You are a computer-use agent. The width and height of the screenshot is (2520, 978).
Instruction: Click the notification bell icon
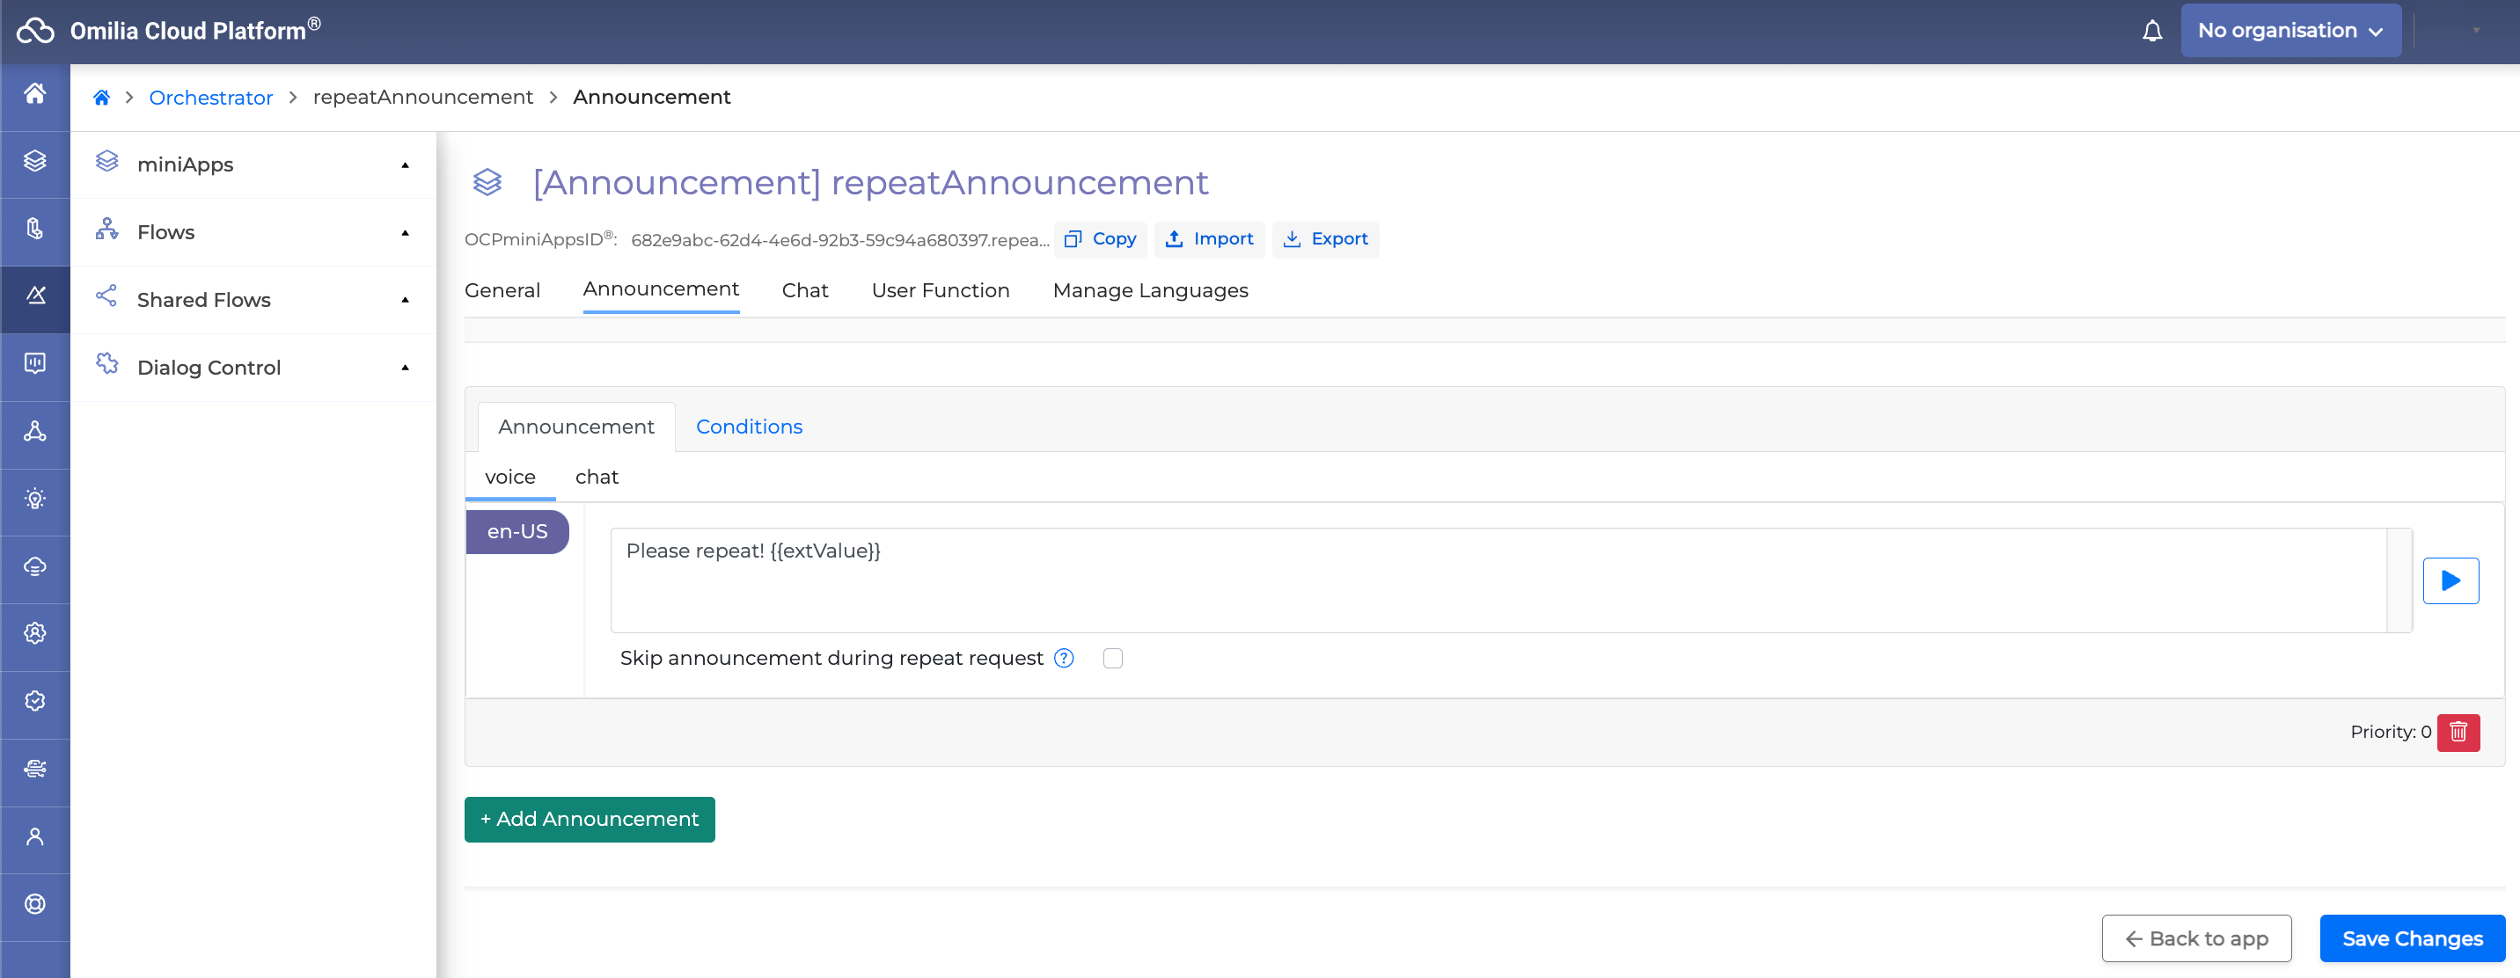pos(2152,32)
